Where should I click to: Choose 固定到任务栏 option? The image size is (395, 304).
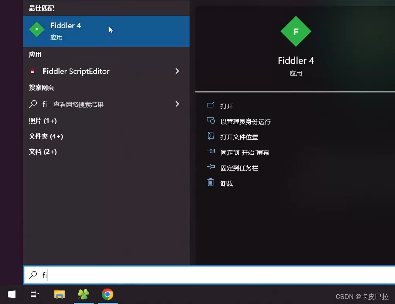pos(239,168)
